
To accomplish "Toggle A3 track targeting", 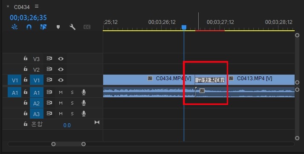I will pos(37,113).
